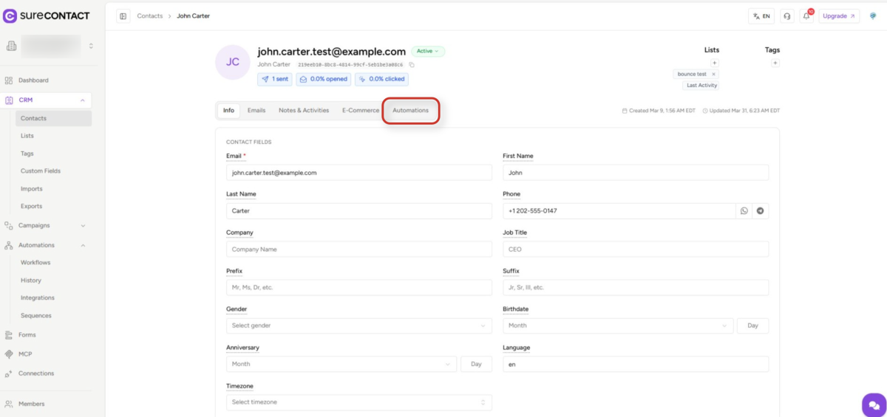The height and width of the screenshot is (417, 887).
Task: Change the language with the EN button
Action: (761, 15)
